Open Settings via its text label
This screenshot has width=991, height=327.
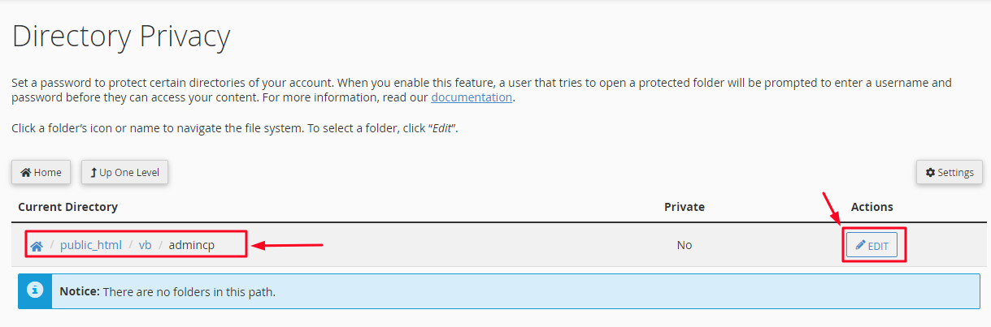(955, 172)
